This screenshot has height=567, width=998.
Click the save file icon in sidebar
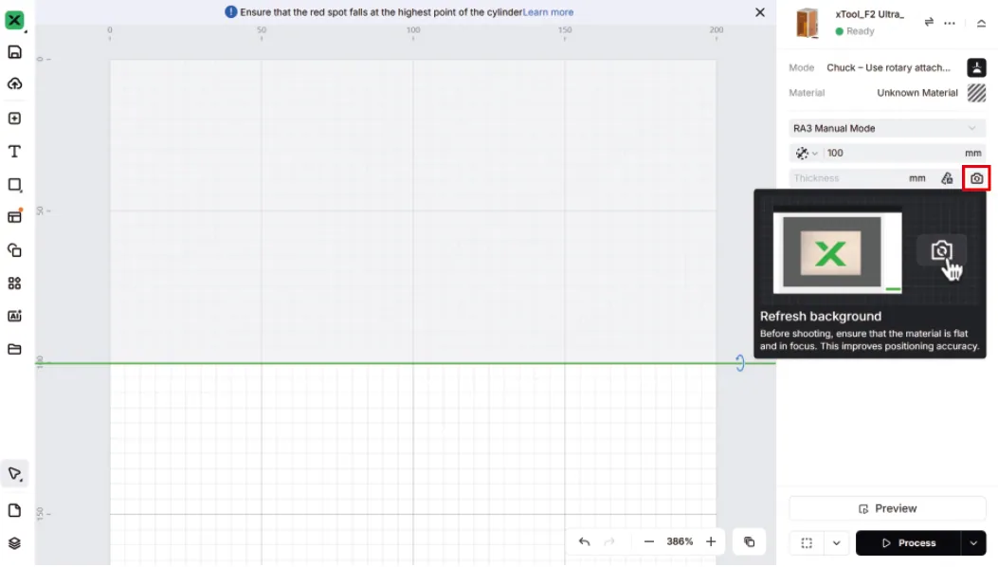click(14, 52)
